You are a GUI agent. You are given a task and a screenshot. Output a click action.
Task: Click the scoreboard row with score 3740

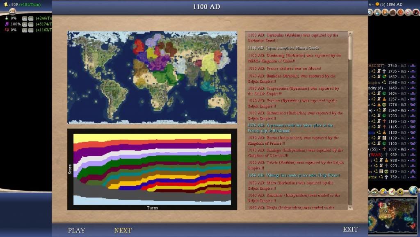(392, 66)
